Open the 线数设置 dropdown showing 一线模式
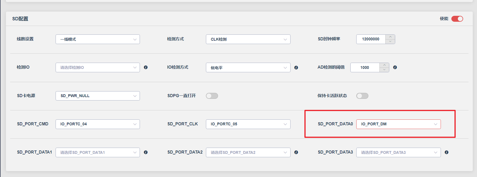 coord(98,39)
